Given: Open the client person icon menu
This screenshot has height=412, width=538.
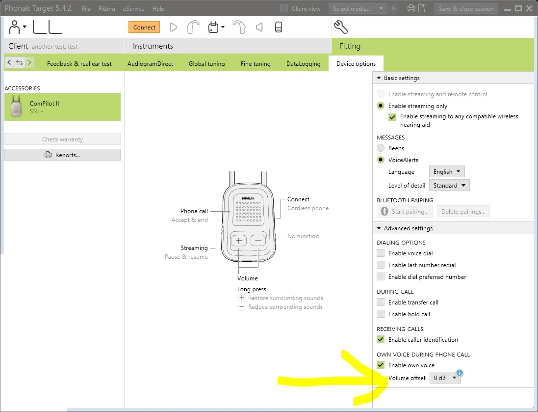Looking at the screenshot, I should tap(18, 27).
